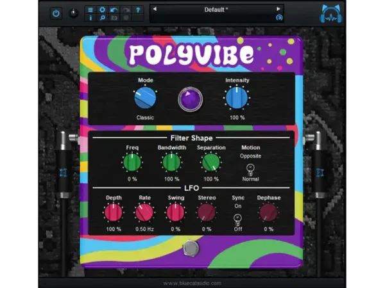
Task: Select the Sync 'Off' label
Action: coord(237,229)
